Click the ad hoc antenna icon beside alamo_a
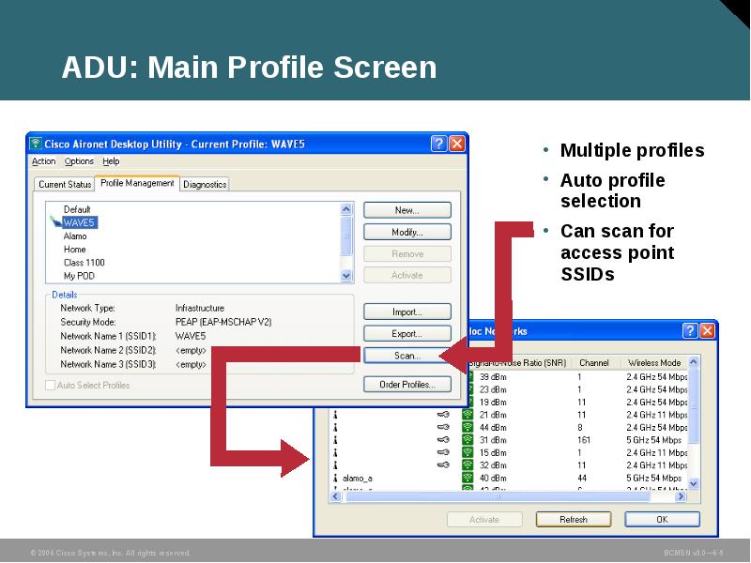The width and height of the screenshot is (751, 563). click(x=334, y=477)
